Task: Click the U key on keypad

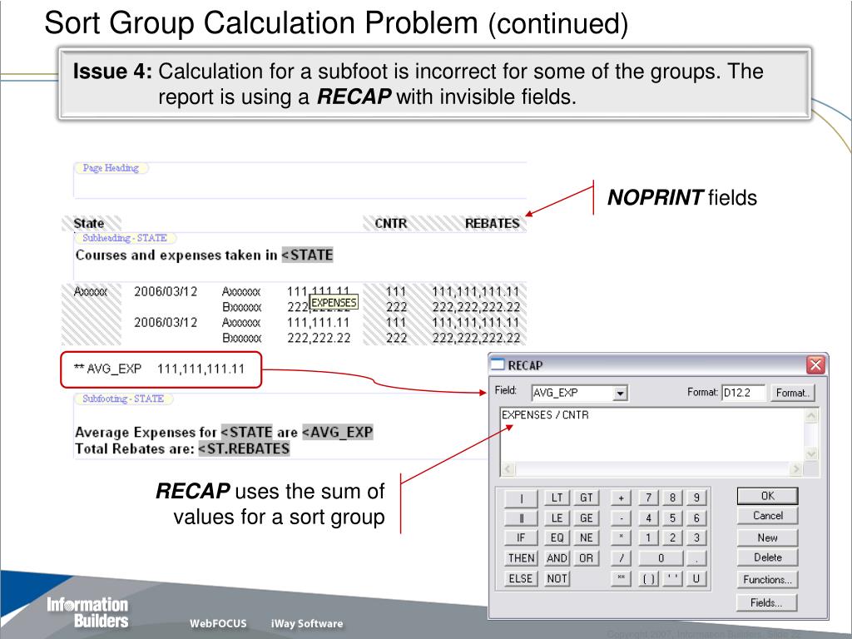Action: tap(696, 579)
